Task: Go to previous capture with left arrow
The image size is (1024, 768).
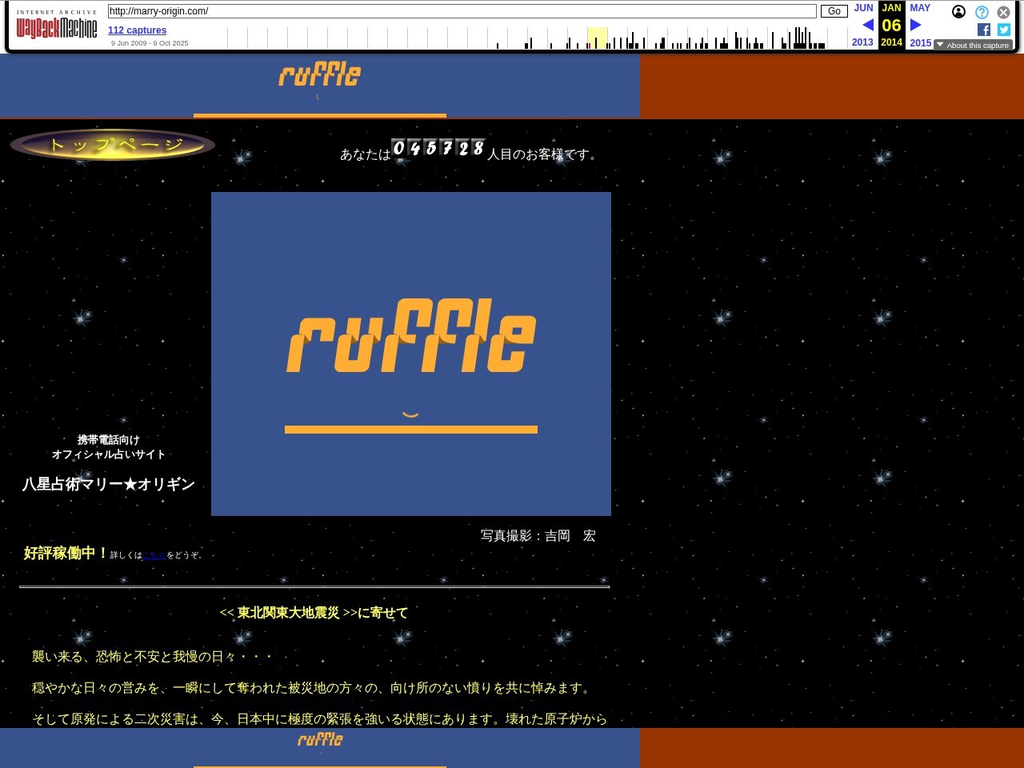Action: tap(867, 25)
